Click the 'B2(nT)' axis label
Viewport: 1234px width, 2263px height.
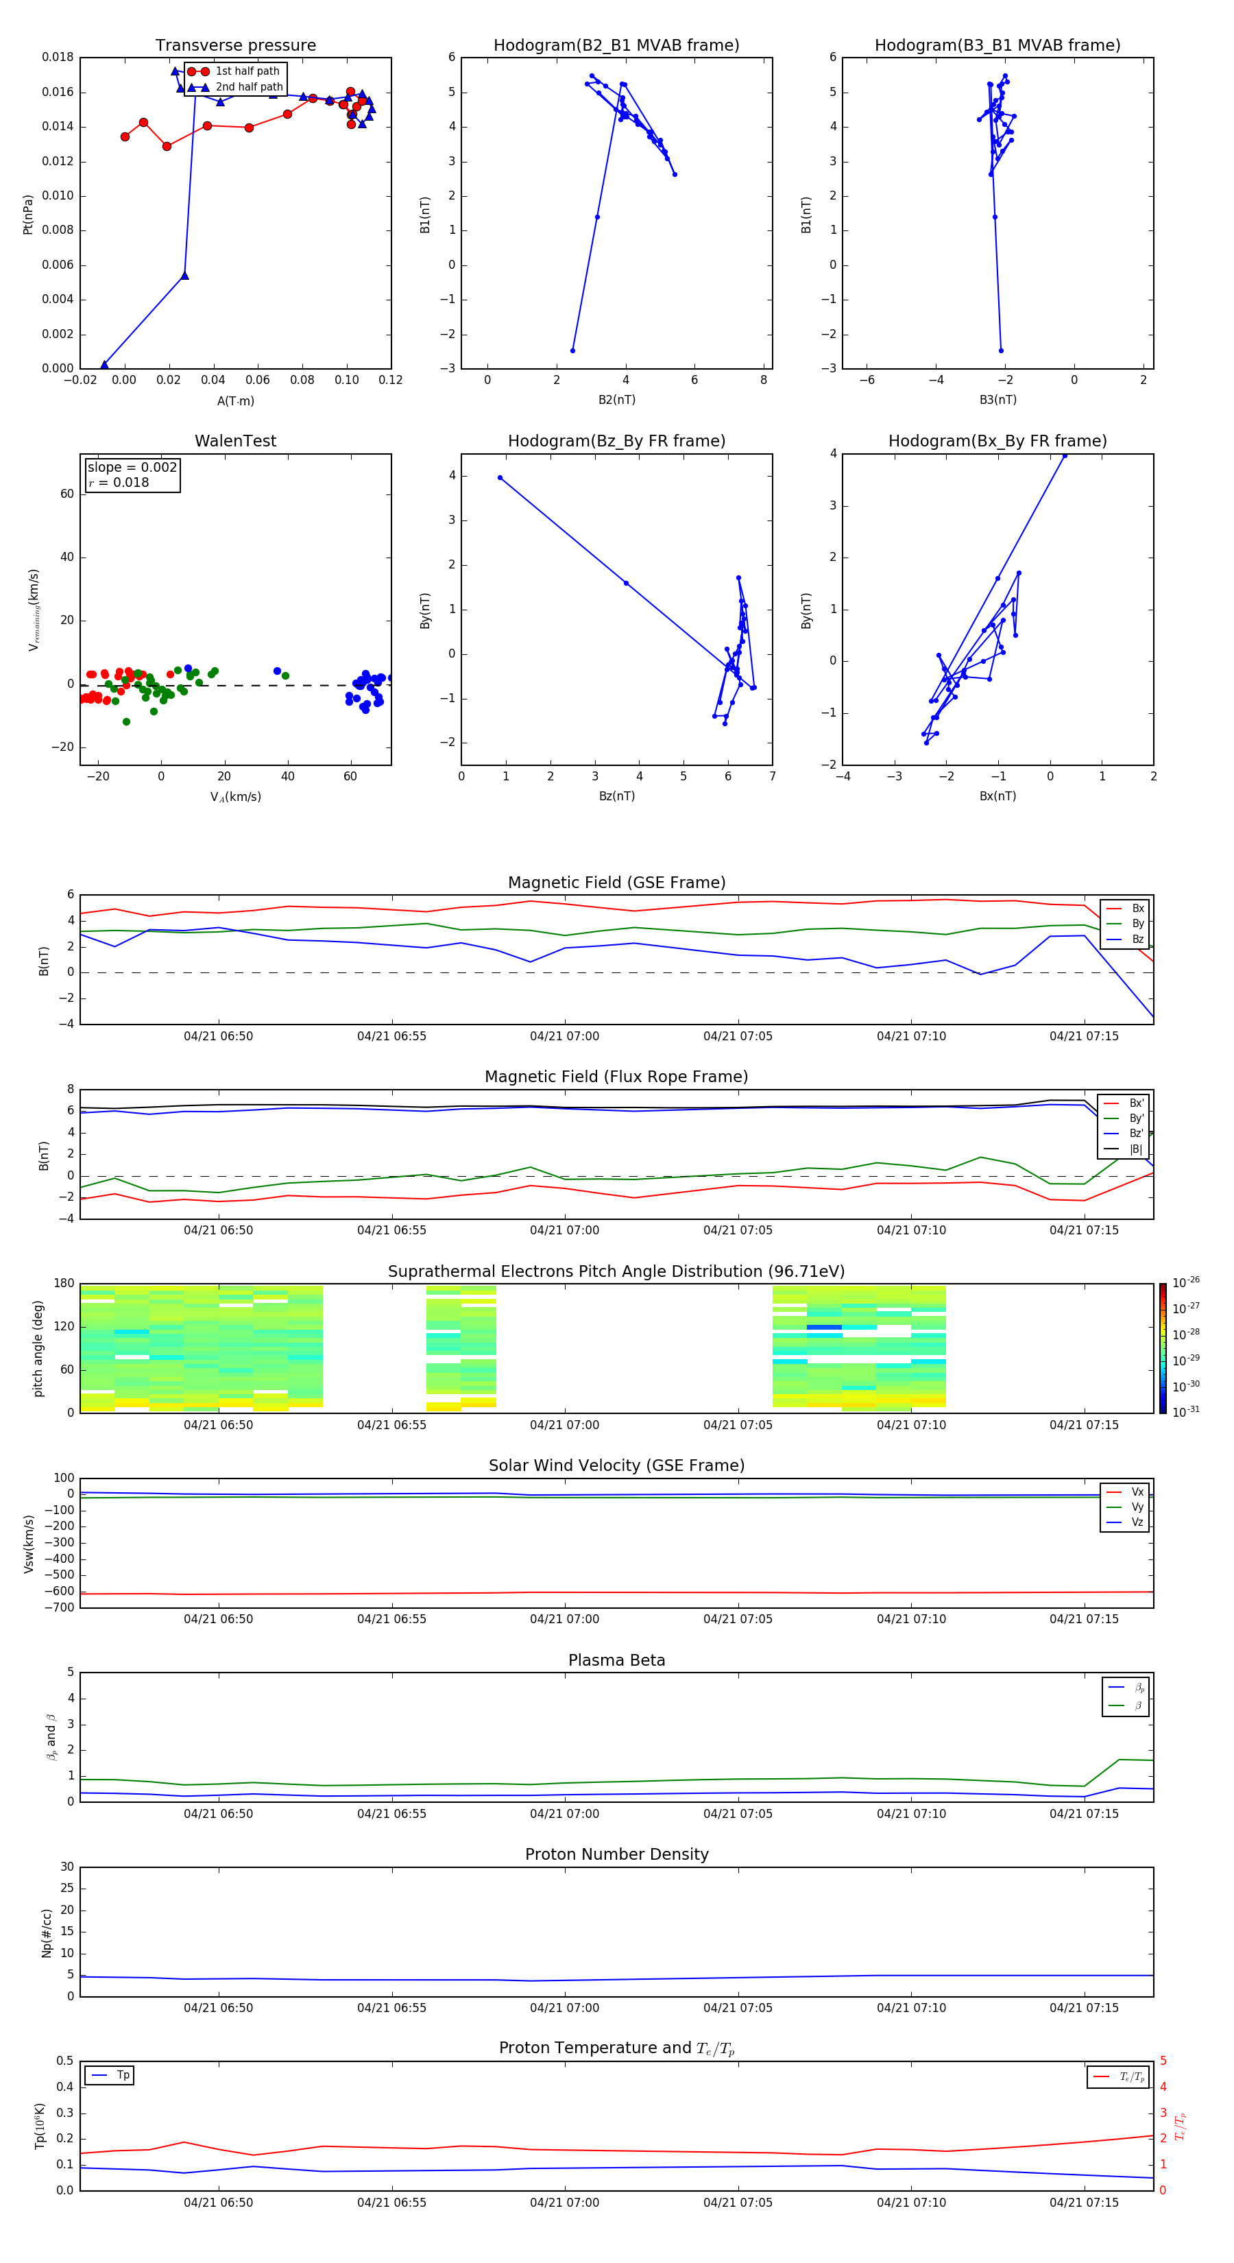(616, 400)
